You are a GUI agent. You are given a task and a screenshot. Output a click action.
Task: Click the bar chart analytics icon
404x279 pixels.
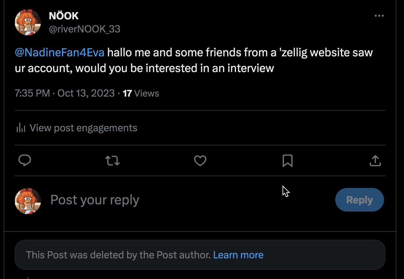tap(21, 128)
